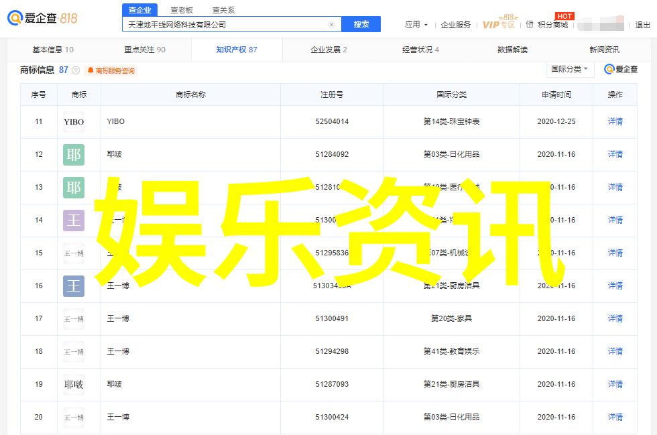The width and height of the screenshot is (657, 435).
Task: Open the 数据解读 tab
Action: point(512,50)
